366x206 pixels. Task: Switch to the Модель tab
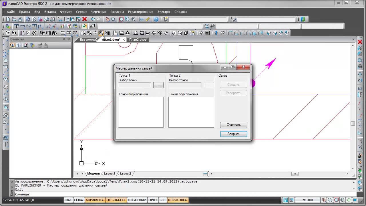tap(94, 173)
